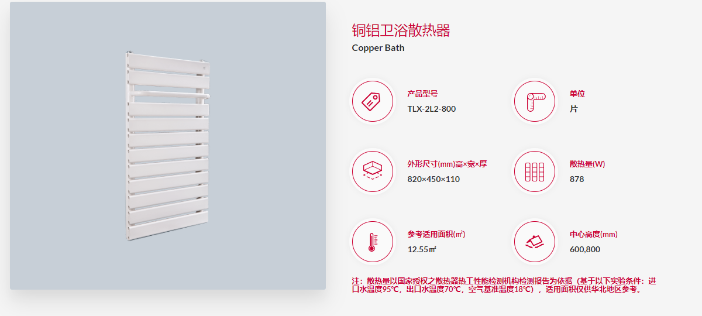Click the Copper Bath subtitle

(x=378, y=48)
